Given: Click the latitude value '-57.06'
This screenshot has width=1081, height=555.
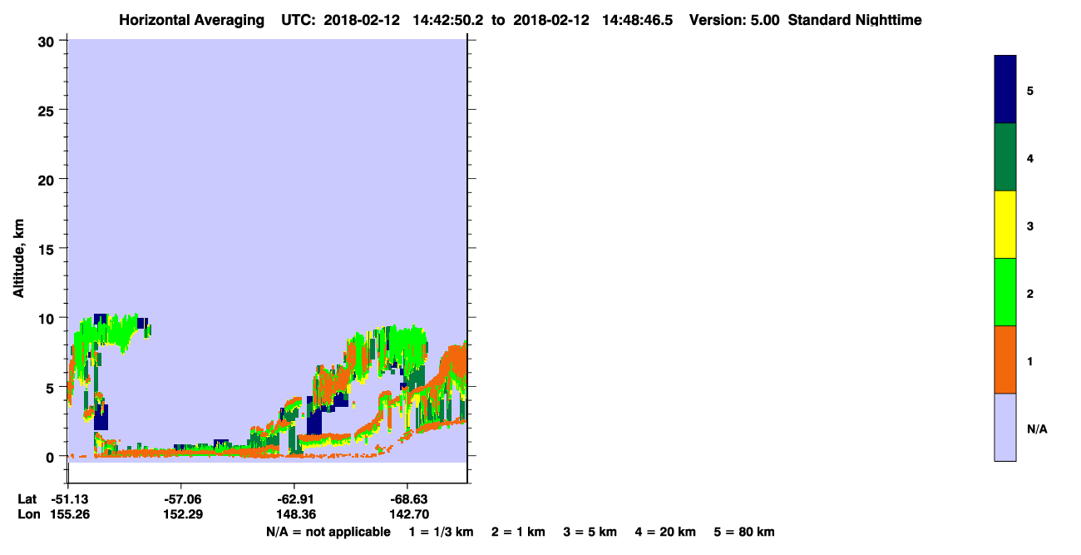Looking at the screenshot, I should (x=181, y=498).
